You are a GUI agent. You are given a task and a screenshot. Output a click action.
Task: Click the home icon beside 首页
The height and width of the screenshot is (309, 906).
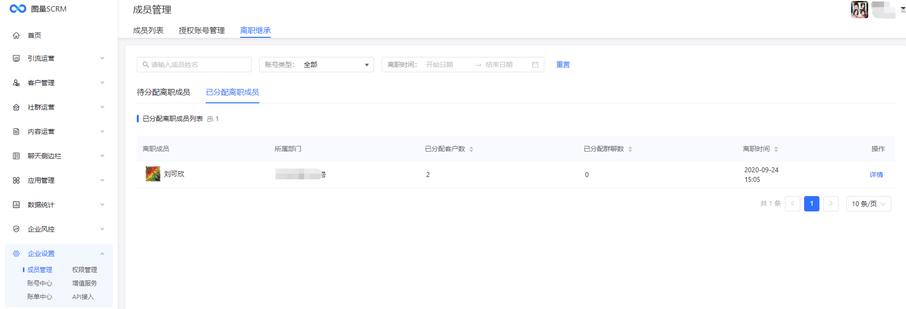[16, 35]
